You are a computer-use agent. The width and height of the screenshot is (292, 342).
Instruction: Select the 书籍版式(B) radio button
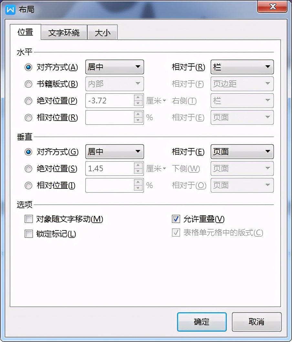coord(28,84)
